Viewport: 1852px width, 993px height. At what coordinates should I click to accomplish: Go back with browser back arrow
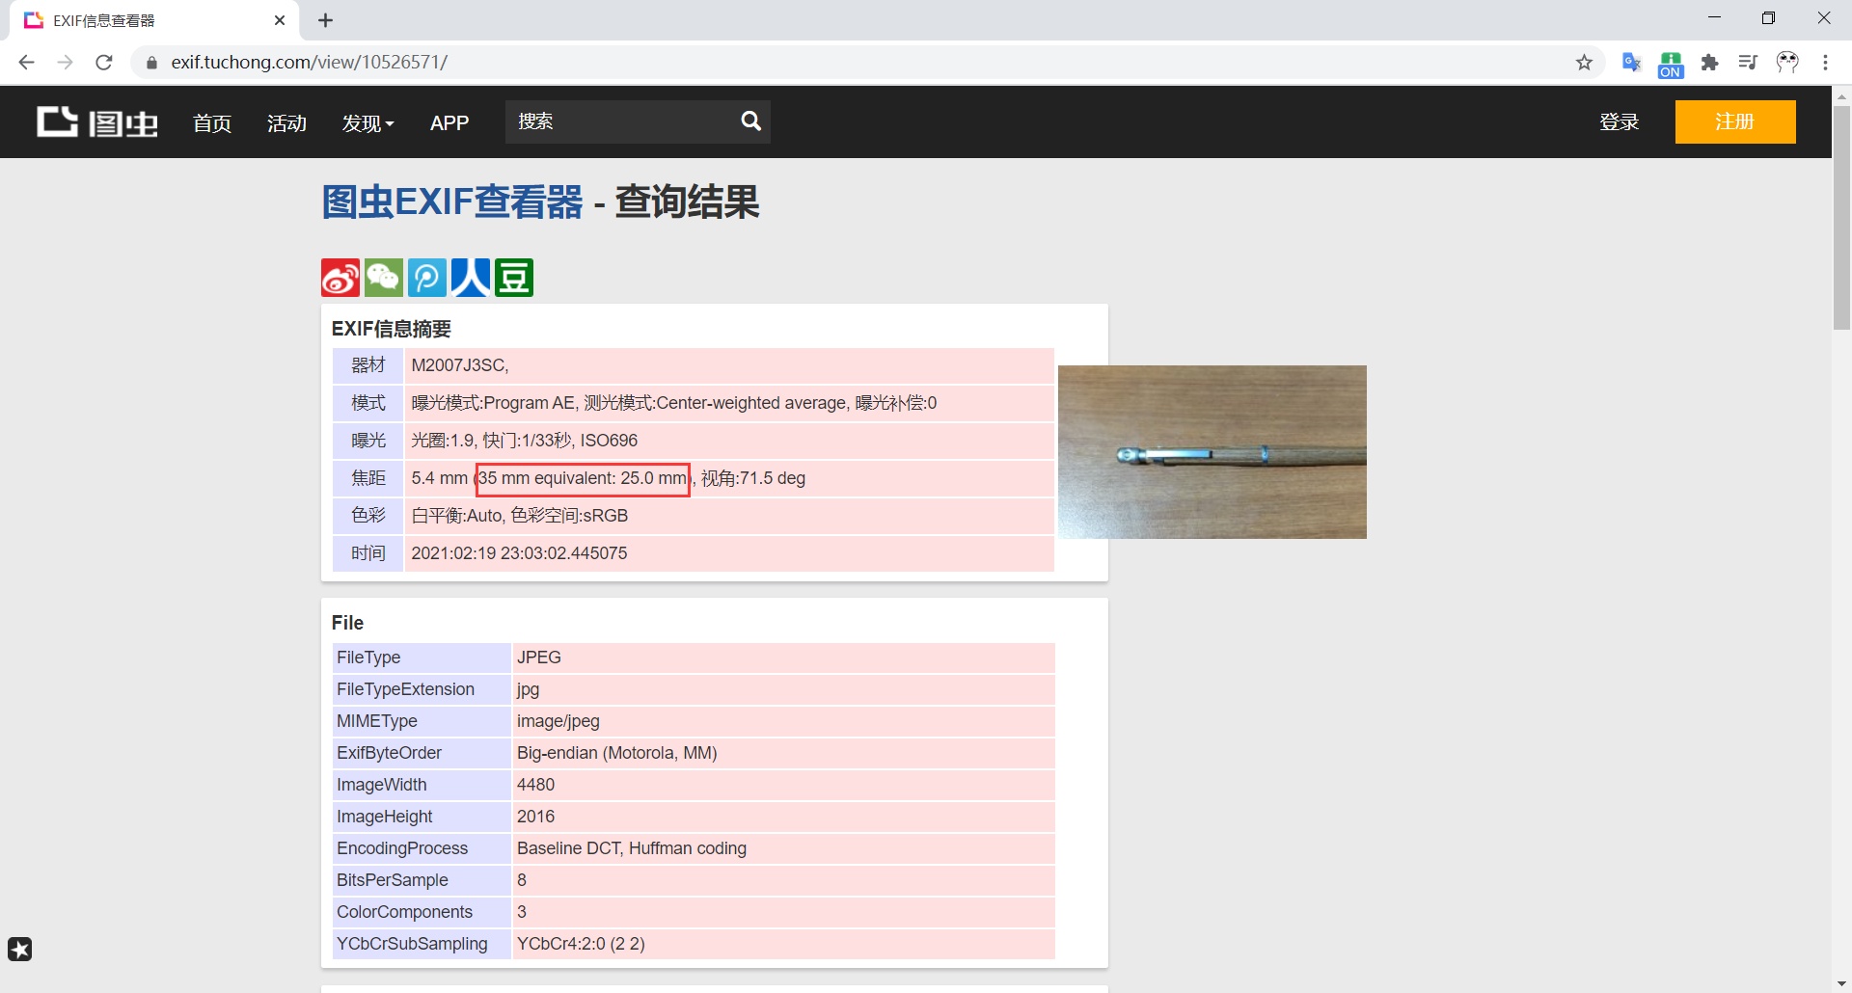click(x=27, y=62)
